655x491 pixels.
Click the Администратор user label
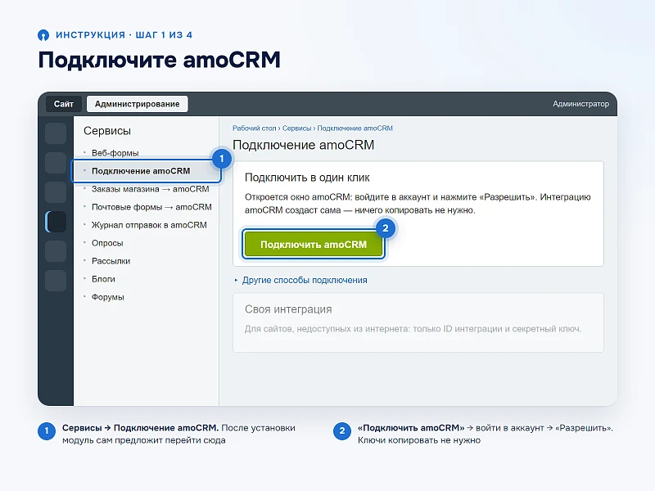point(580,104)
